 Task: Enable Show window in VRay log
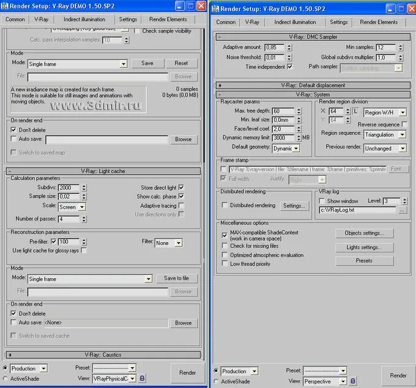(x=322, y=201)
